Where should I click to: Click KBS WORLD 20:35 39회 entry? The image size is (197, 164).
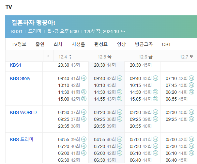point(105,126)
